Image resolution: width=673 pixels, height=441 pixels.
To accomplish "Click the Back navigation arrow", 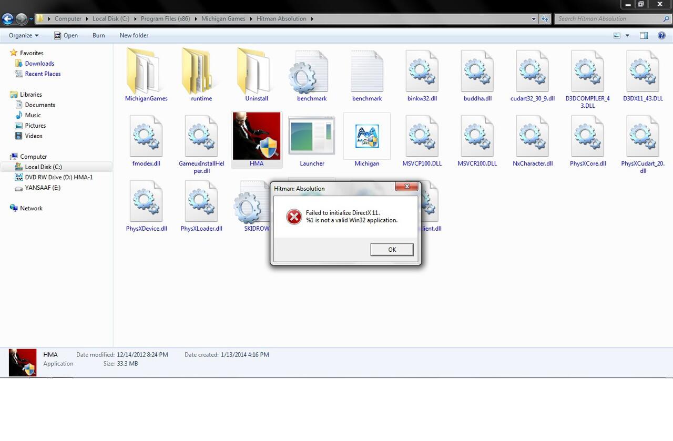I will pos(7,19).
